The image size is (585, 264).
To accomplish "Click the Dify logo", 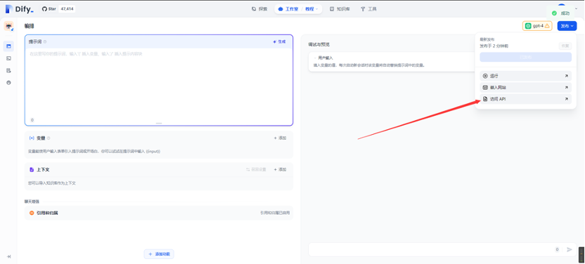I will (x=20, y=9).
